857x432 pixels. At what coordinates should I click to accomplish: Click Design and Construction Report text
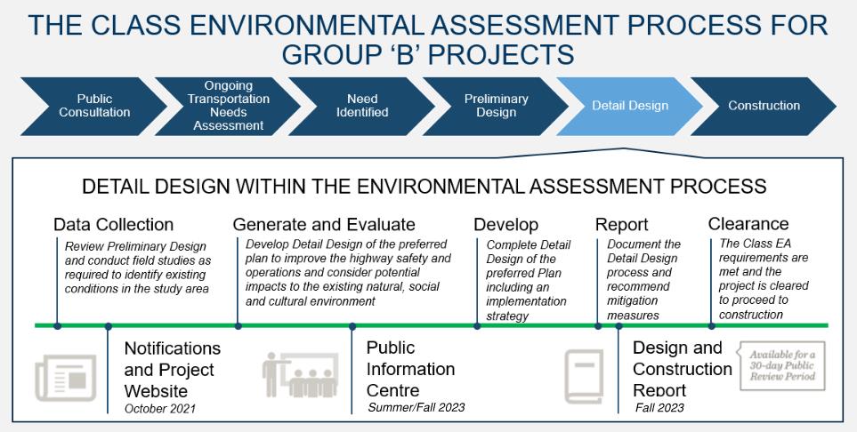682,369
